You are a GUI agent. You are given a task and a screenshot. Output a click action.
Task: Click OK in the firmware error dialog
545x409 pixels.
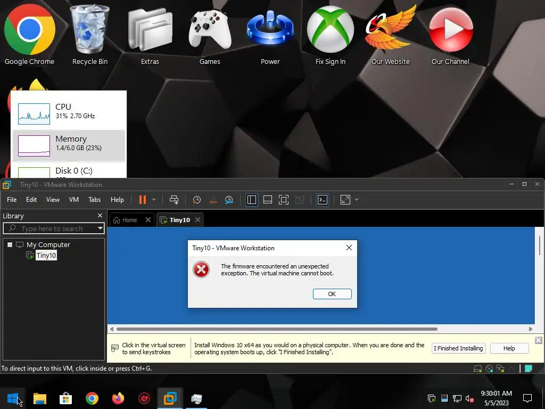pos(332,294)
